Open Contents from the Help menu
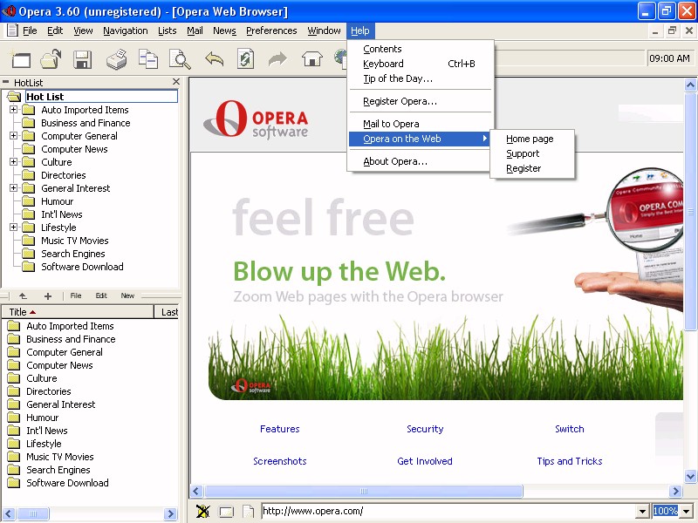Image resolution: width=698 pixels, height=523 pixels. (x=382, y=49)
